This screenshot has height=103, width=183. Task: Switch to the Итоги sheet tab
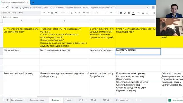pos(69,100)
